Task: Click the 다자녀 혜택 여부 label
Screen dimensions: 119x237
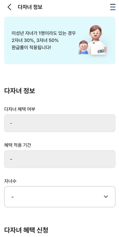Action: tap(20, 109)
